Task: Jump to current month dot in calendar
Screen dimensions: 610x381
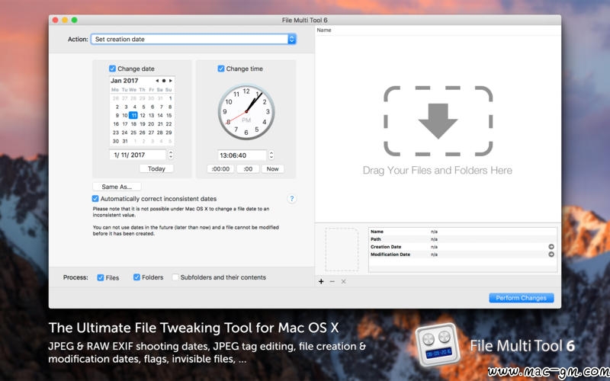Action: pos(164,81)
